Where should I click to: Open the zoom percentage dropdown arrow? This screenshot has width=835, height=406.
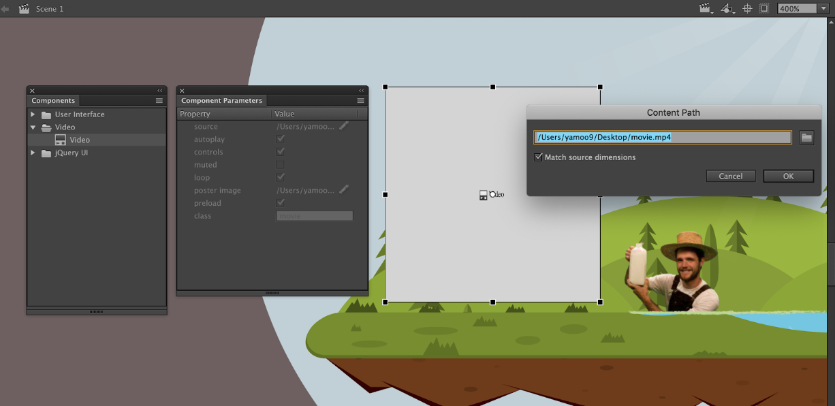823,9
